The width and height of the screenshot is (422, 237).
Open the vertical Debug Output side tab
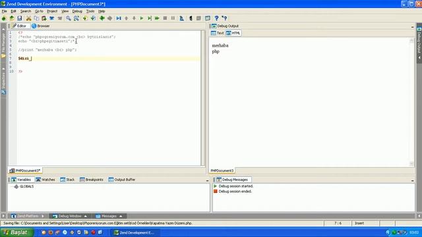click(x=419, y=43)
